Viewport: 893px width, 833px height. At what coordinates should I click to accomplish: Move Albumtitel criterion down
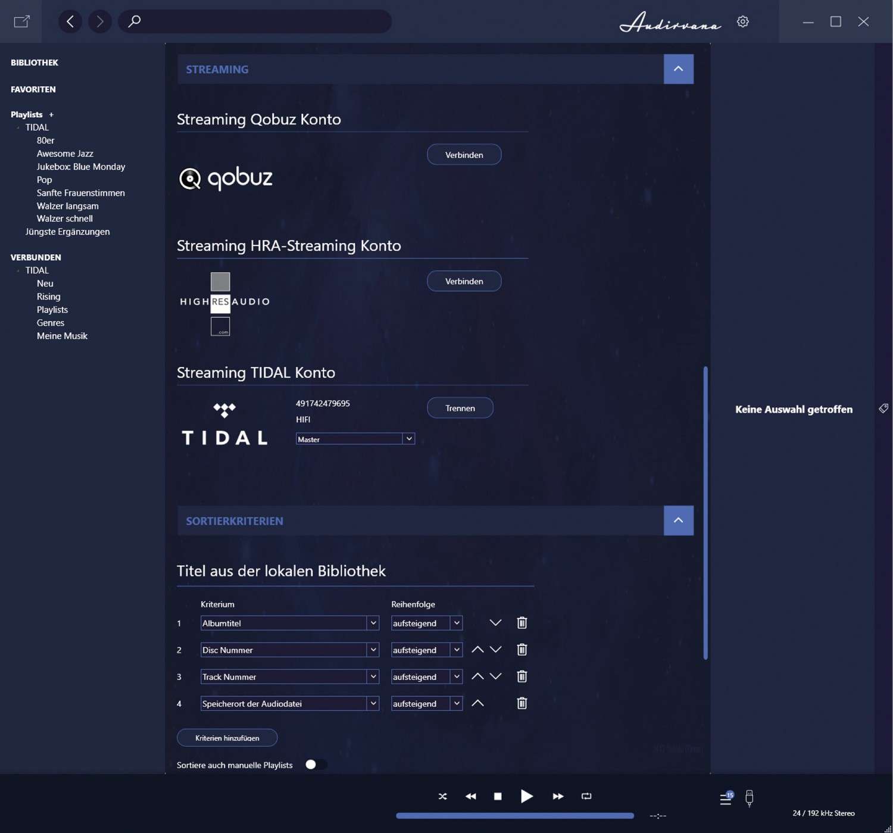(x=495, y=623)
